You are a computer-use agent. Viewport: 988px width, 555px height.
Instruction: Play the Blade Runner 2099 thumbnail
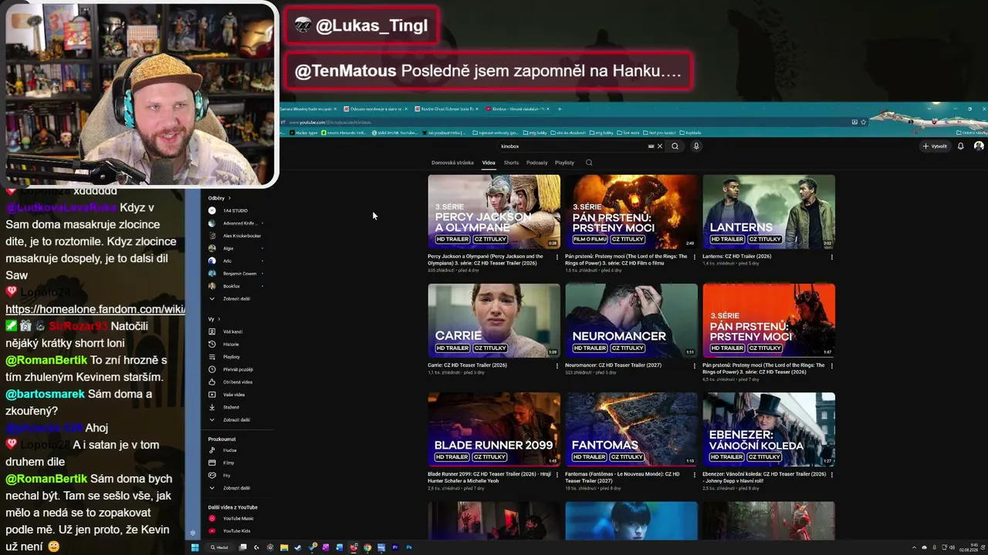pos(494,429)
